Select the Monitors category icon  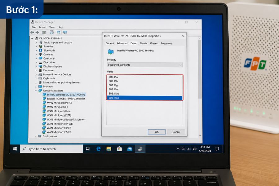[40, 86]
